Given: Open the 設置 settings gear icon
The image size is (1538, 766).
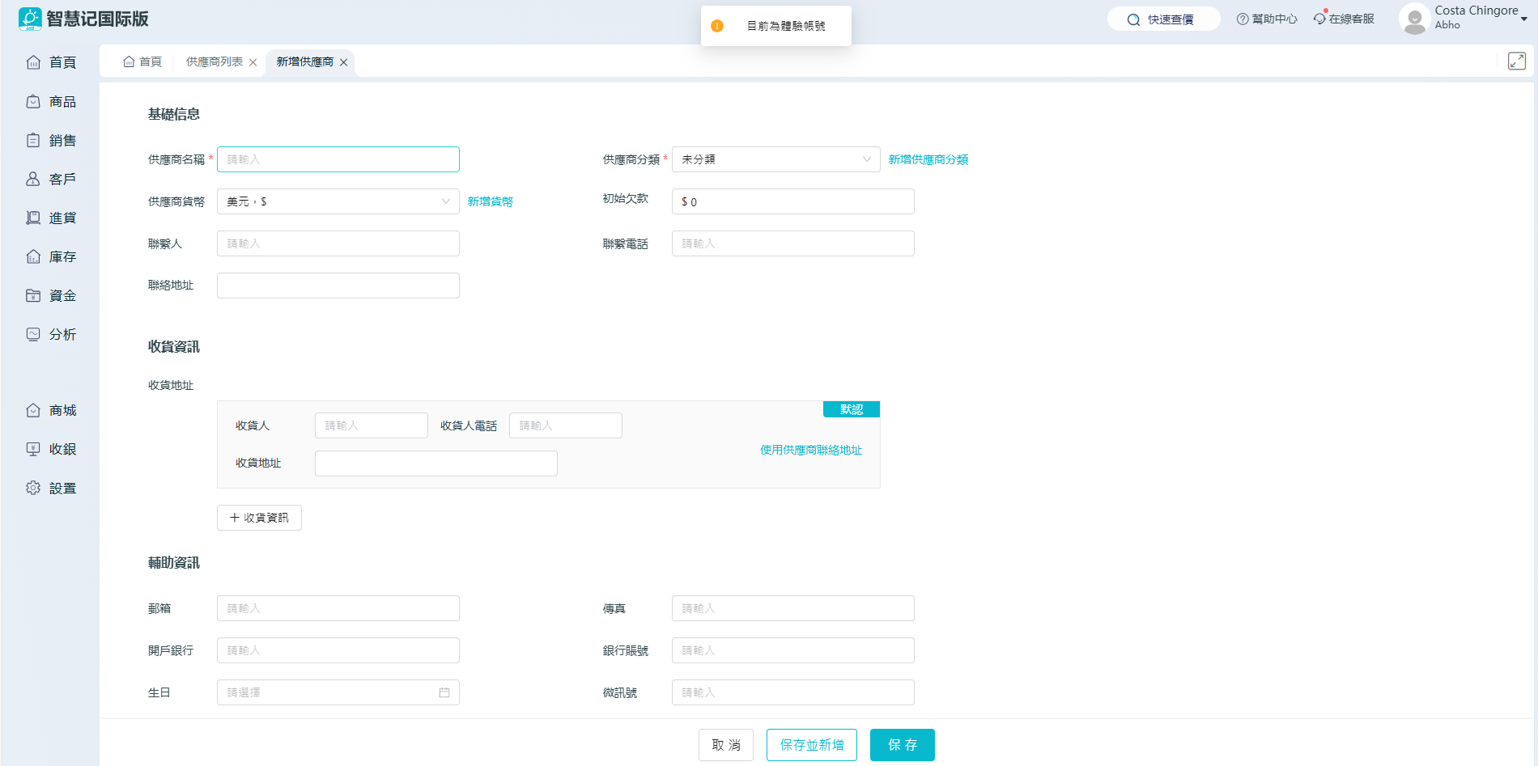Looking at the screenshot, I should [x=33, y=489].
